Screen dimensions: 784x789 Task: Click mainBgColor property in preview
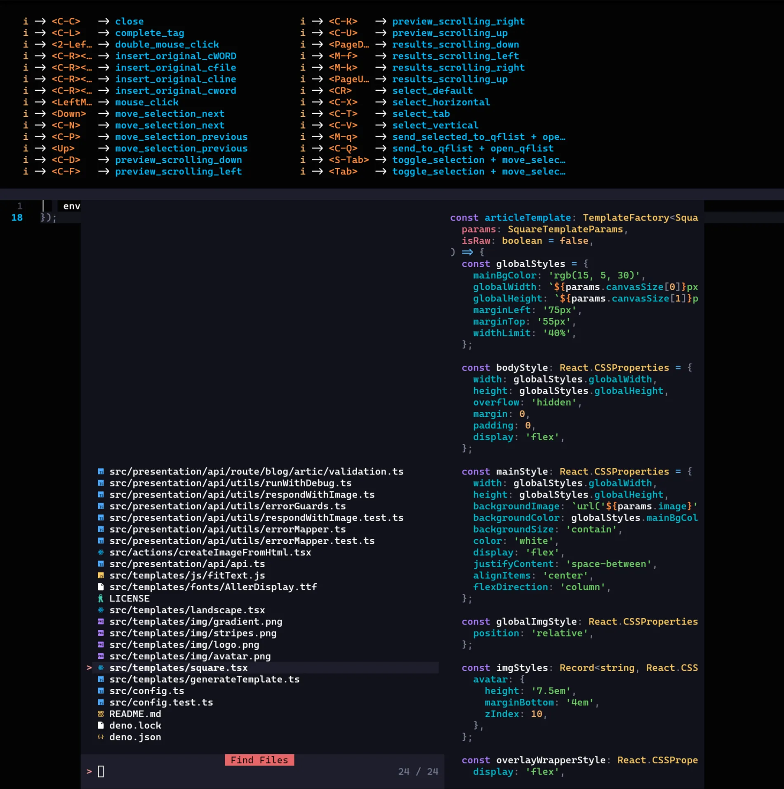tap(504, 275)
